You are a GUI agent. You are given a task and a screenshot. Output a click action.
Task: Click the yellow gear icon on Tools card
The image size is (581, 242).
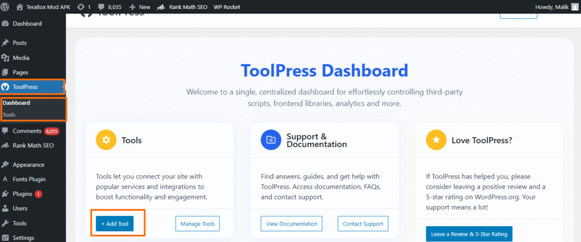coord(106,140)
